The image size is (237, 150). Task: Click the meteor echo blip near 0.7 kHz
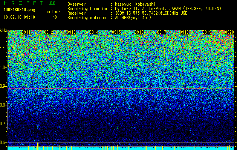(x=38, y=126)
